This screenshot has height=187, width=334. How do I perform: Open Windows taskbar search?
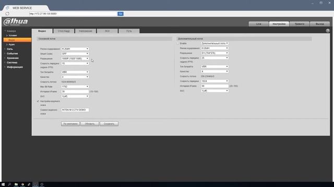pos(9,184)
